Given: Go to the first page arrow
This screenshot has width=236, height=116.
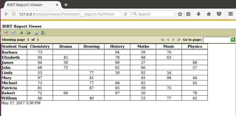Looking at the screenshot, I should pos(162,40).
